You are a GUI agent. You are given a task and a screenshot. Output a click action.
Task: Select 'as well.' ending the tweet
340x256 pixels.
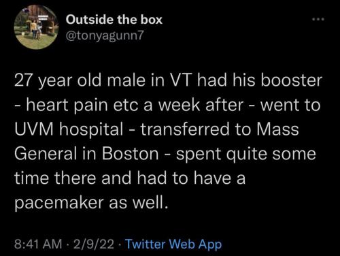click(x=139, y=202)
